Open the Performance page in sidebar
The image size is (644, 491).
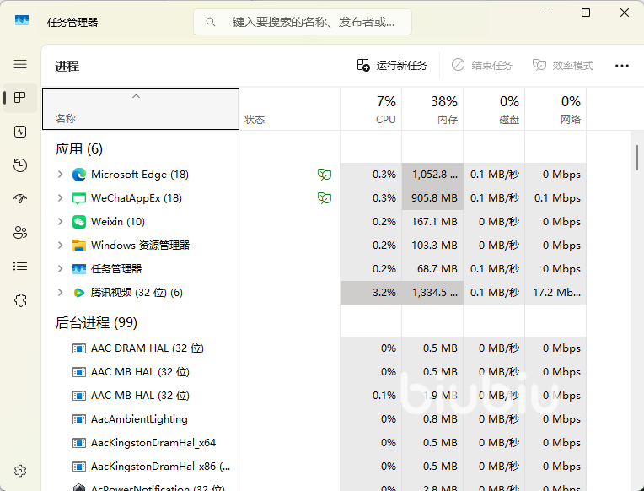pyautogui.click(x=20, y=132)
